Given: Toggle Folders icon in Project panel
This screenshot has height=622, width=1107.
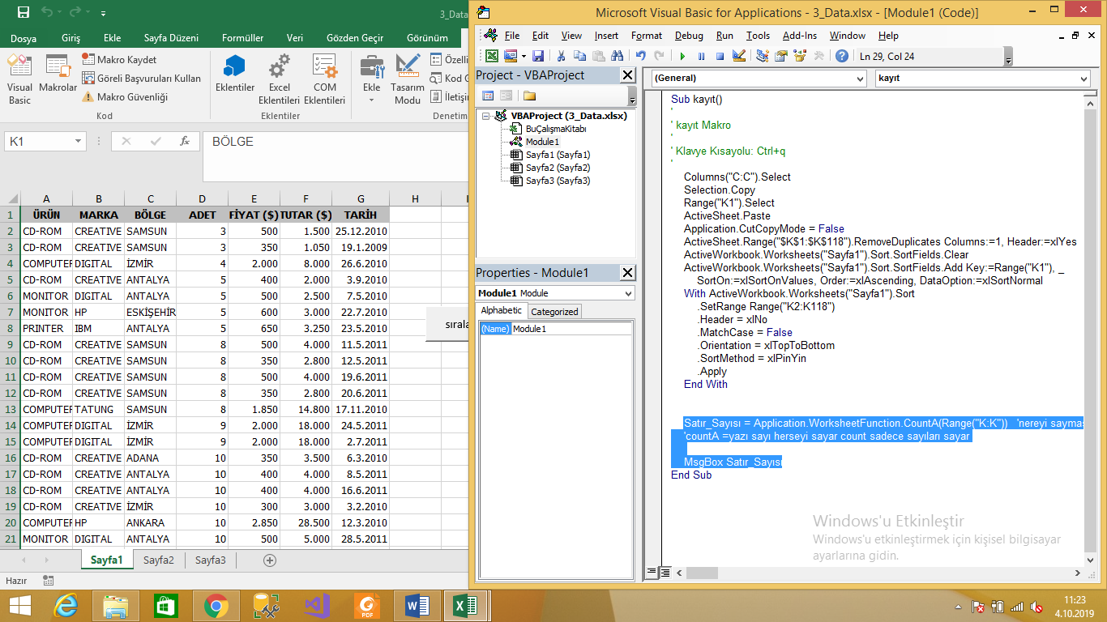Looking at the screenshot, I should [529, 96].
